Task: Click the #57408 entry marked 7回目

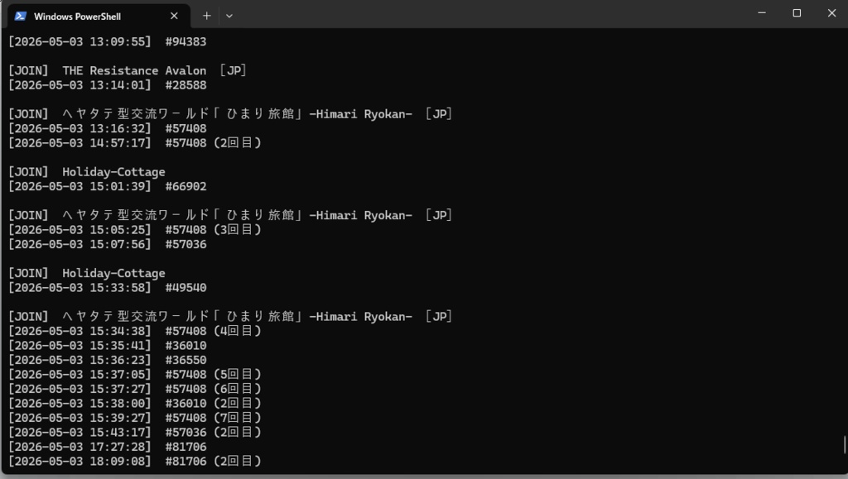Action: click(135, 418)
